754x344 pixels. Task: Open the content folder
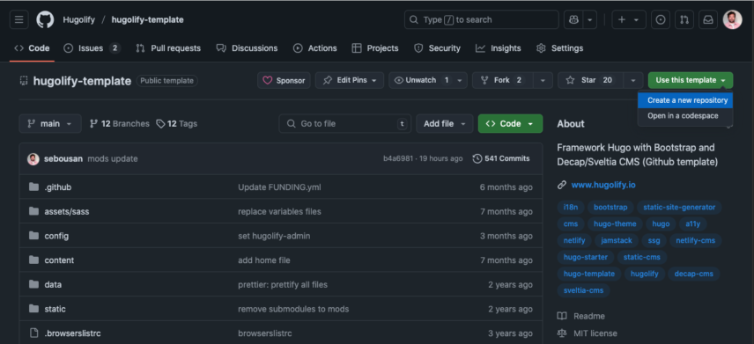click(x=59, y=260)
